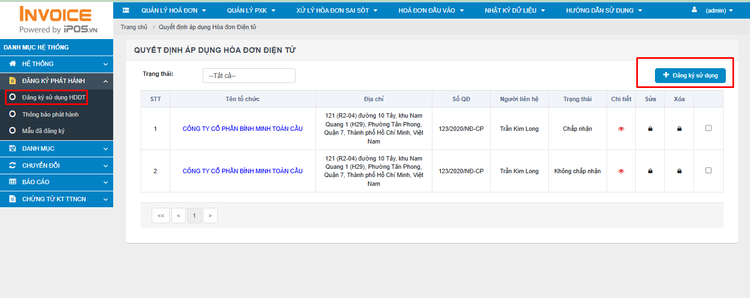Click the Trang chủ breadcrumb

(134, 27)
